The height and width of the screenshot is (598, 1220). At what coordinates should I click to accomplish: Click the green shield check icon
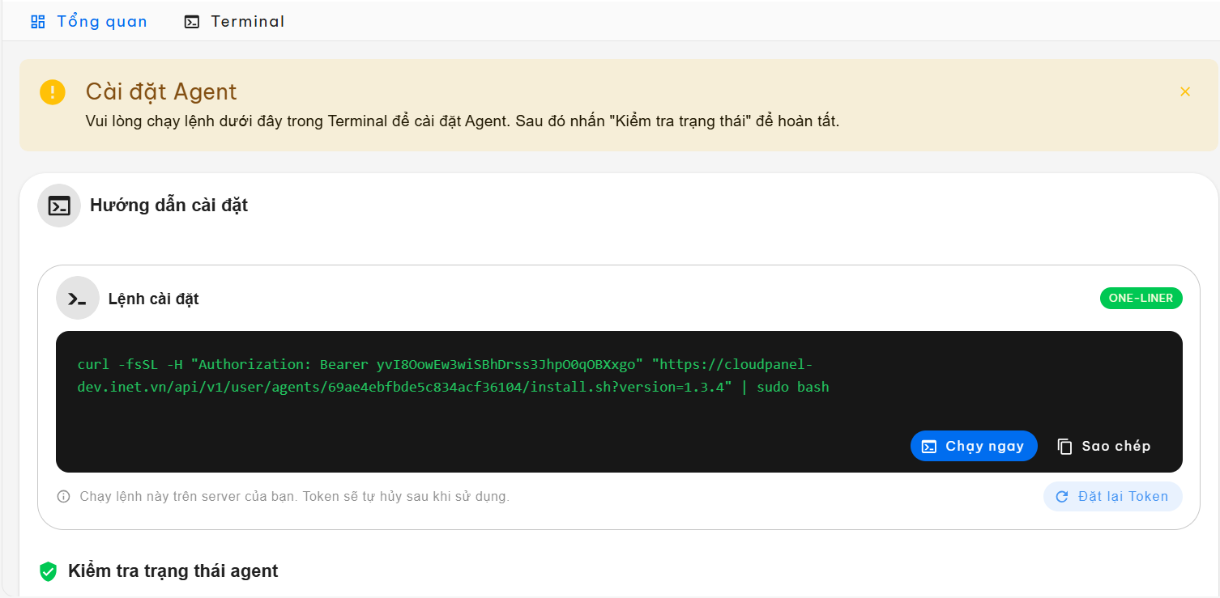49,571
